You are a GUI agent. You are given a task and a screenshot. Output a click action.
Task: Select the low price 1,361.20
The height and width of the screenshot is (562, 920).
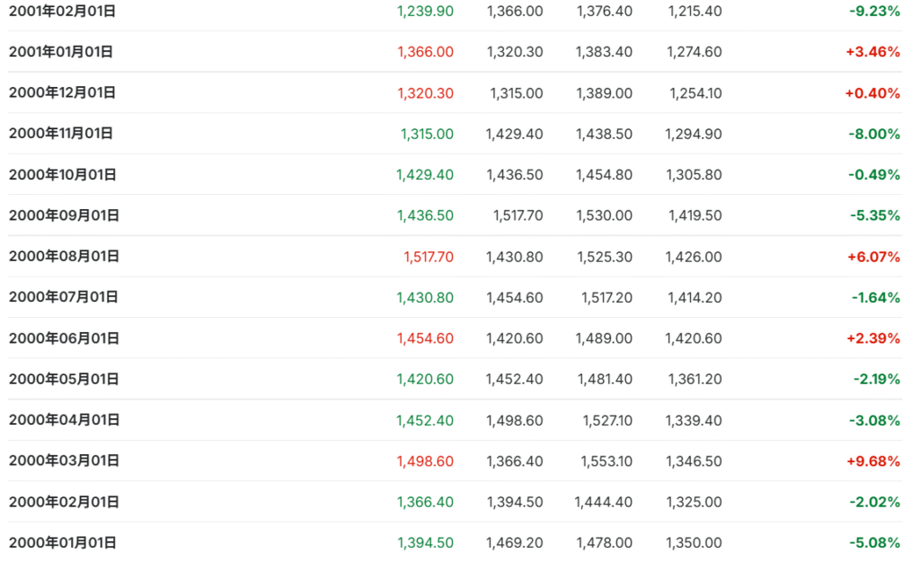(694, 379)
